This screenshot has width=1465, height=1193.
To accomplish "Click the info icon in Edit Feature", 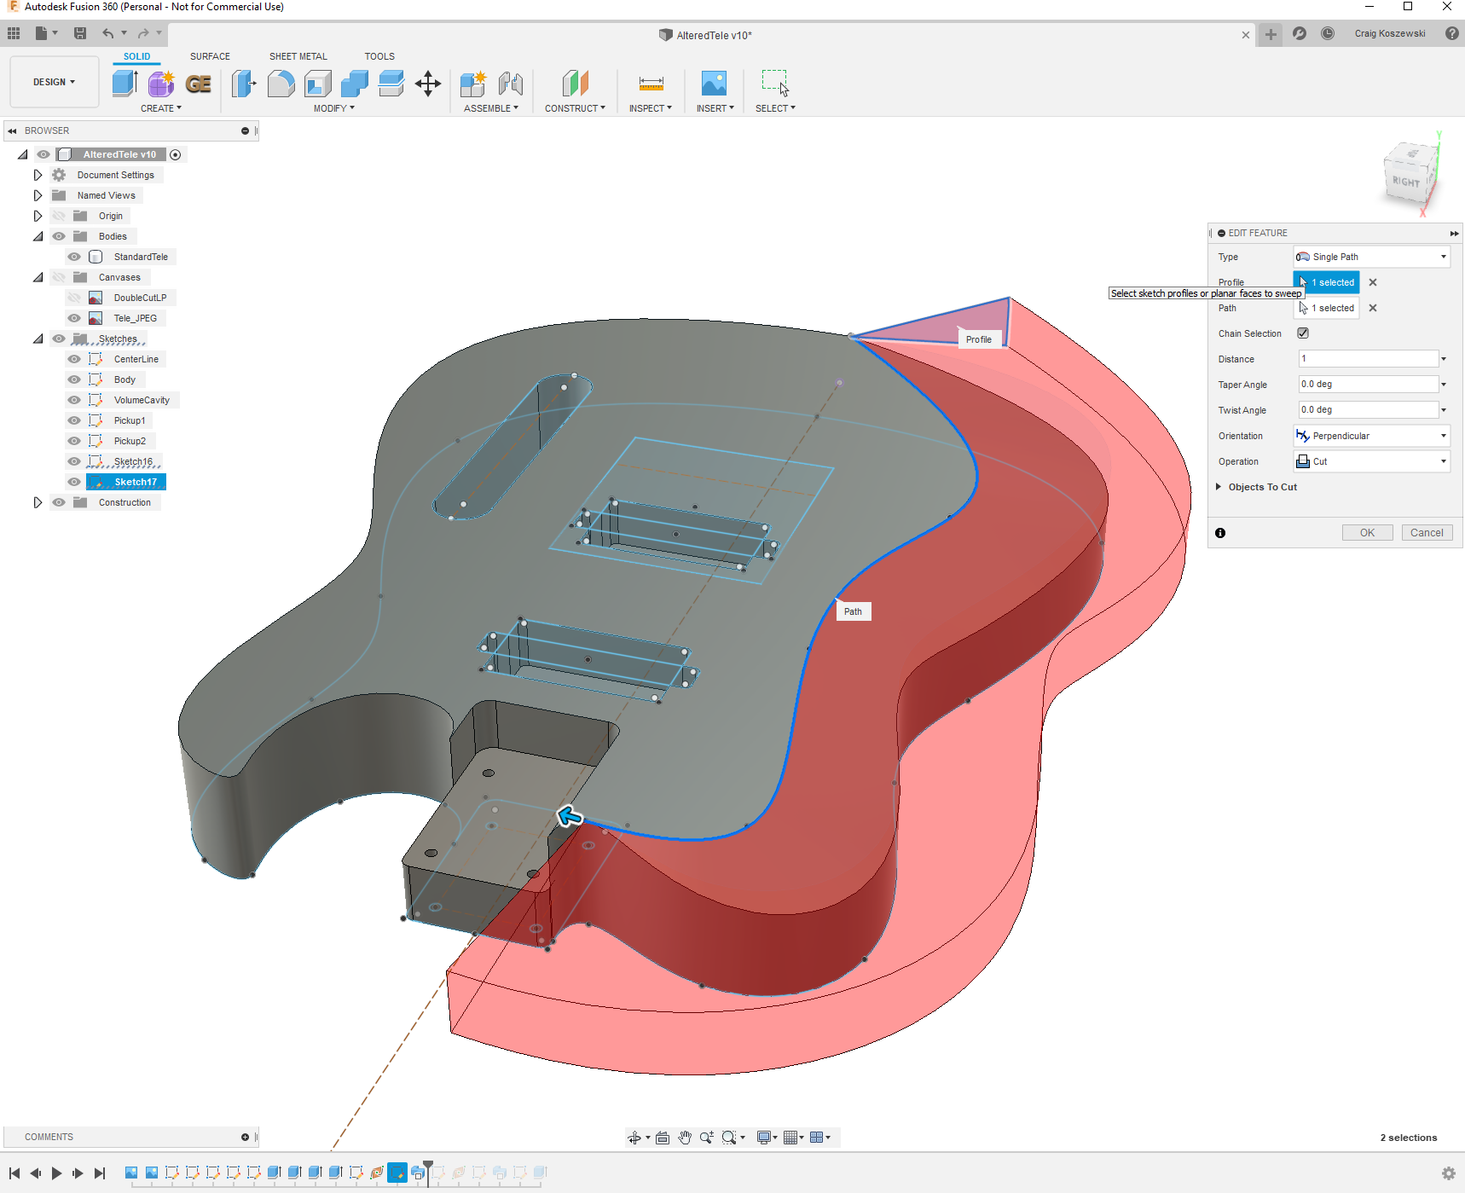I will click(x=1220, y=533).
